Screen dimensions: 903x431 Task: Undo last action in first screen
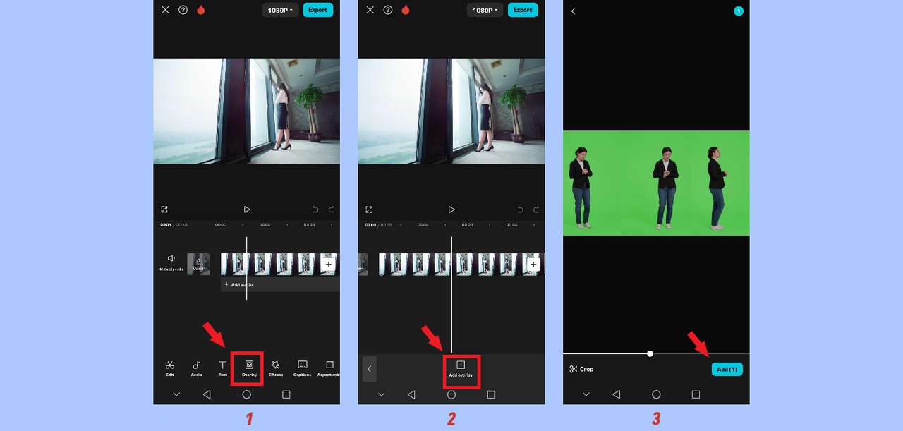pos(315,210)
